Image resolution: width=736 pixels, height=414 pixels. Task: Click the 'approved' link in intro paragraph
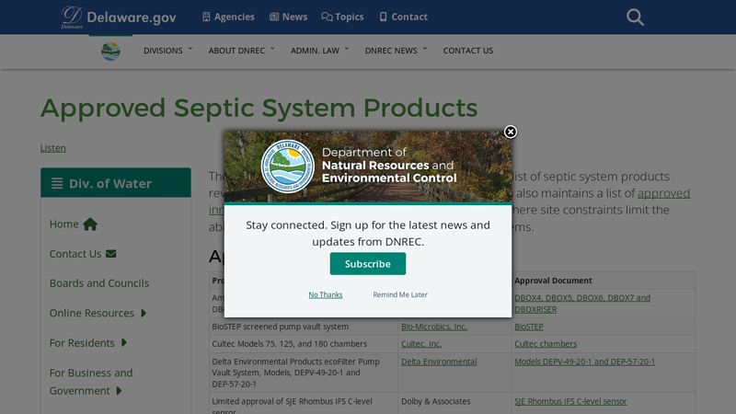coord(663,193)
